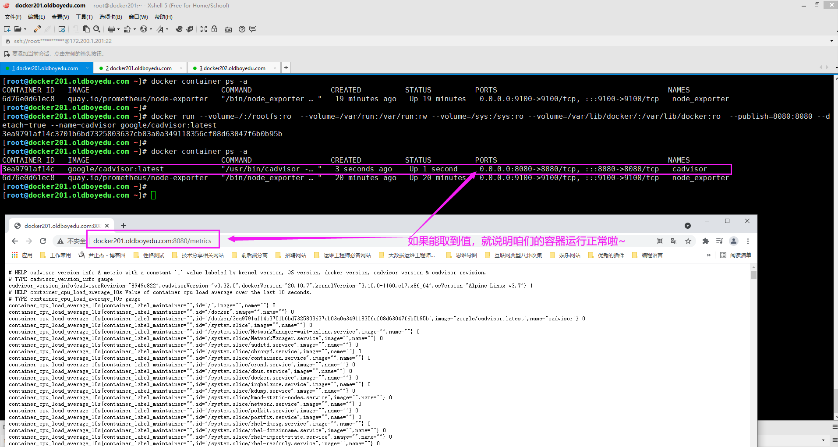Click the QR code icon in browser address bar

pos(660,241)
